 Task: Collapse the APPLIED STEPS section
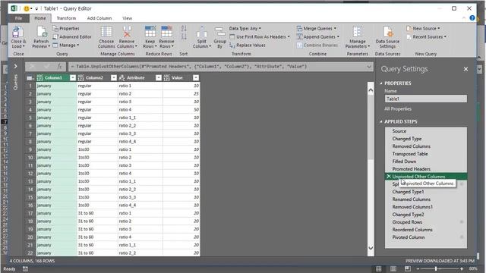[381, 121]
